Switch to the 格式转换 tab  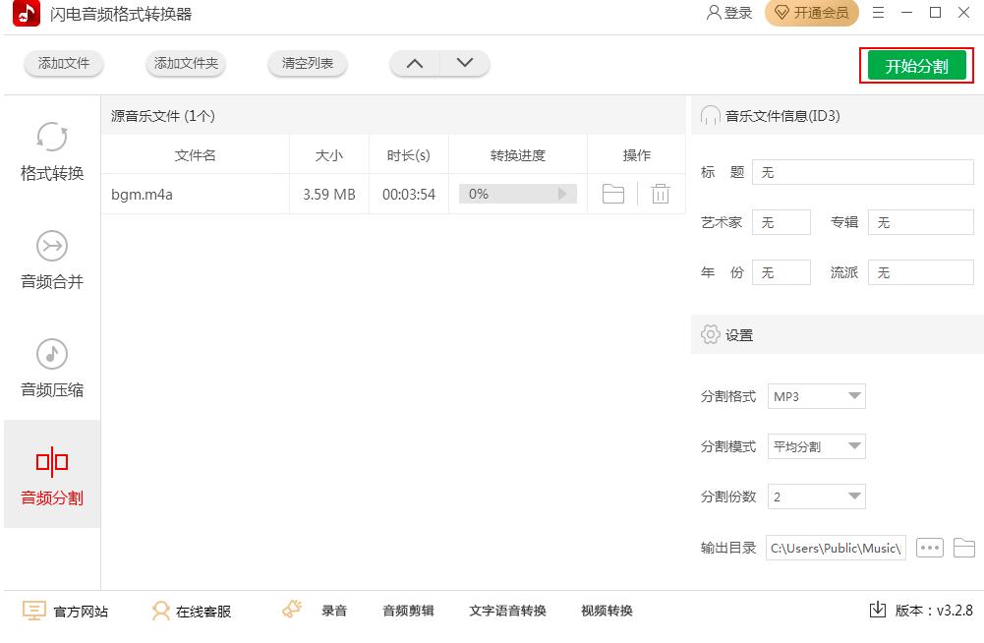52,152
